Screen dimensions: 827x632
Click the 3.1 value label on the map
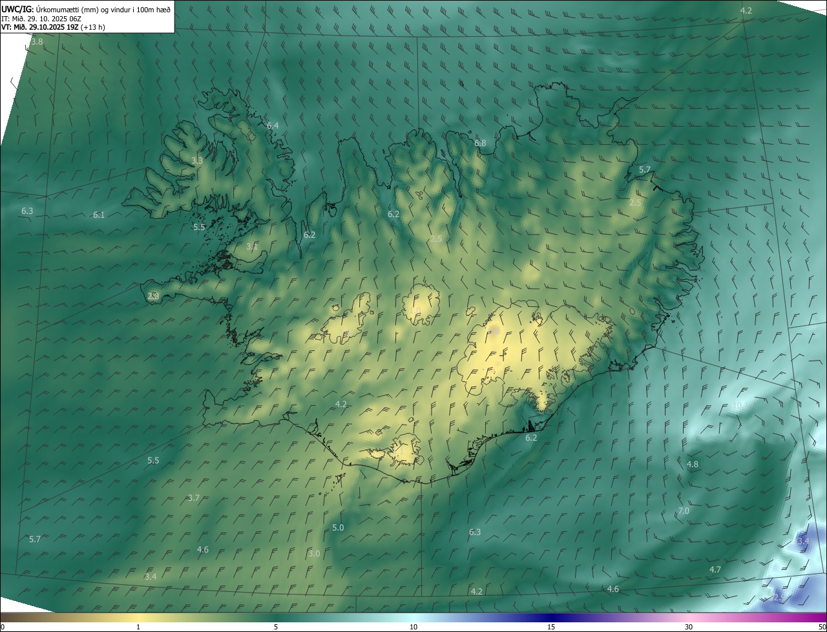252,246
